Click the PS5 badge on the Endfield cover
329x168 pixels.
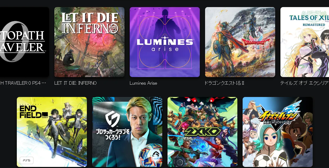click(27, 160)
